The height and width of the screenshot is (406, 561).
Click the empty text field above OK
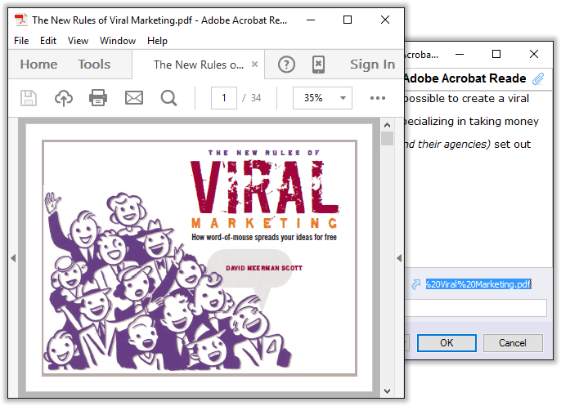click(476, 308)
